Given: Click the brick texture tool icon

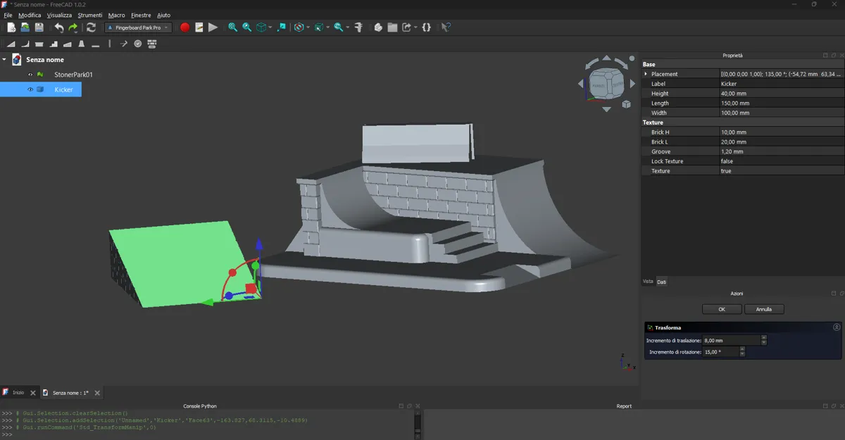Looking at the screenshot, I should (154, 43).
